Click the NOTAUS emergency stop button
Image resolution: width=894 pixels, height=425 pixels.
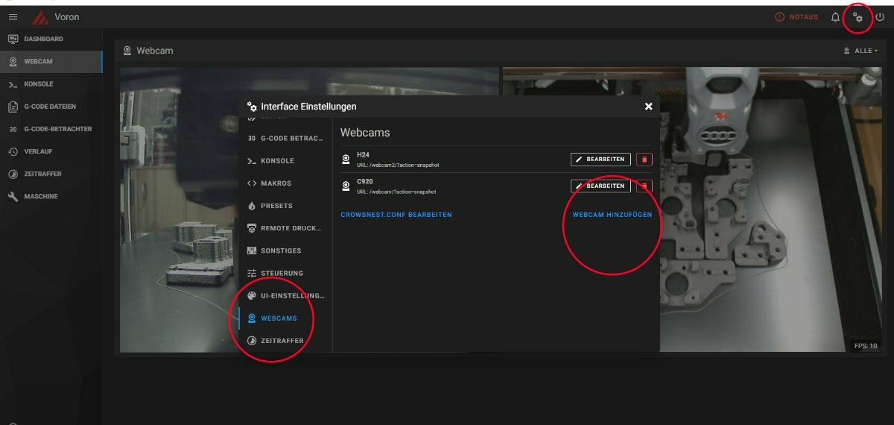[796, 17]
